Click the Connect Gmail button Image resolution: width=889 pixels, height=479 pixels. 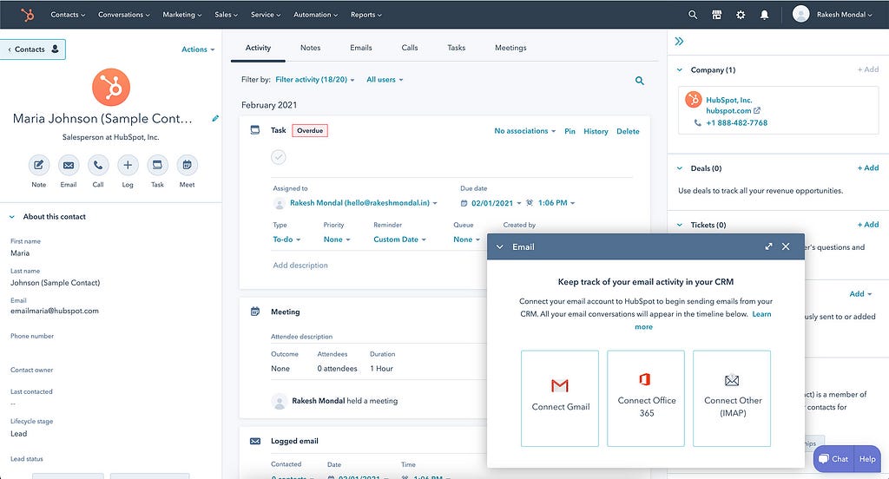[560, 398]
